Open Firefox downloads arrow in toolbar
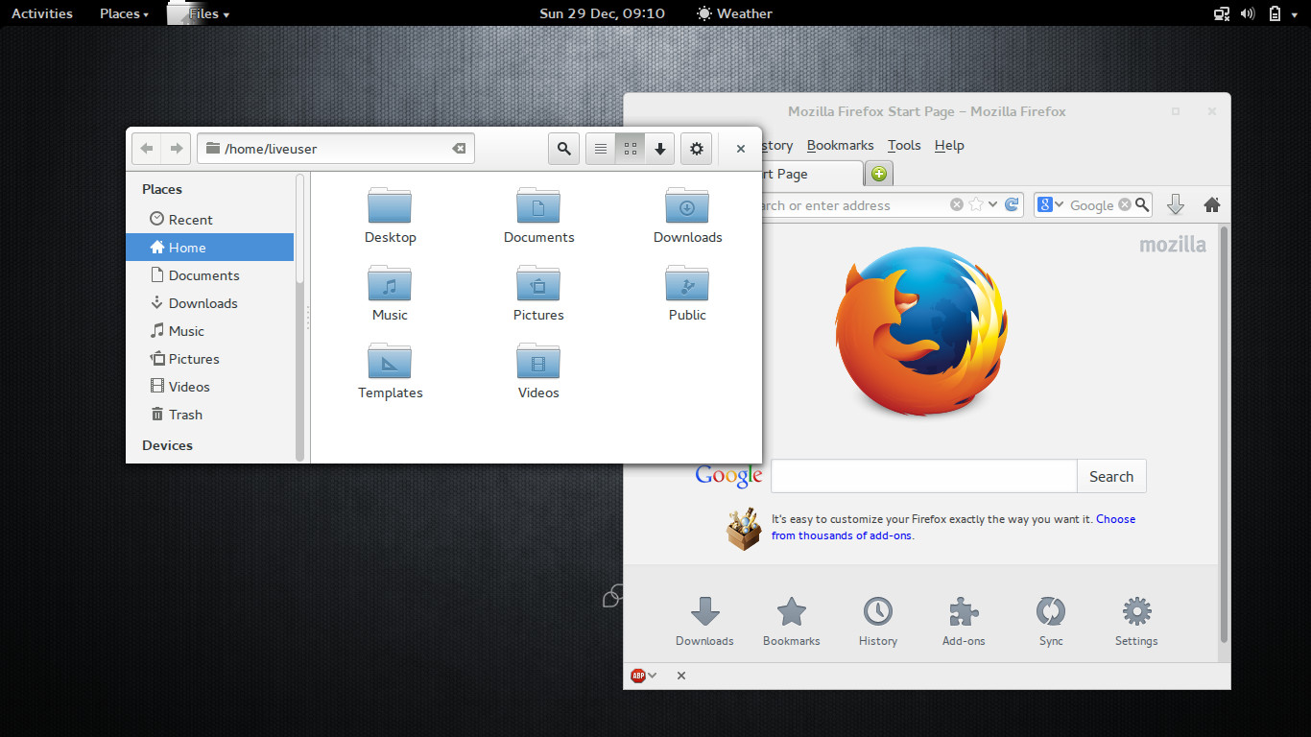Viewport: 1311px width, 737px height. [x=1175, y=204]
